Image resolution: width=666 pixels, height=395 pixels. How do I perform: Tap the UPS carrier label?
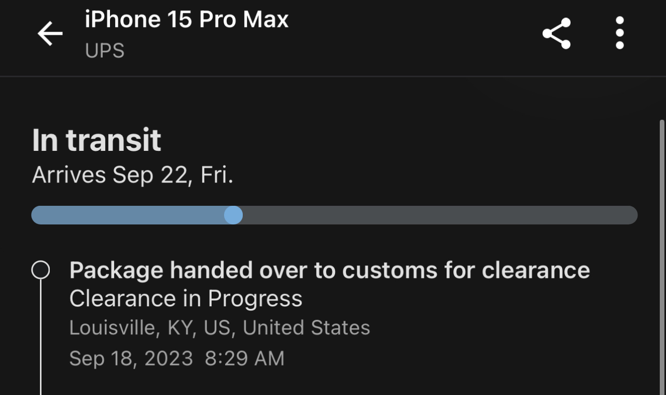105,51
